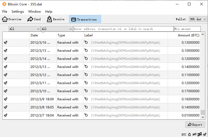Click the Export button
208x137 pixels.
(x=195, y=125)
